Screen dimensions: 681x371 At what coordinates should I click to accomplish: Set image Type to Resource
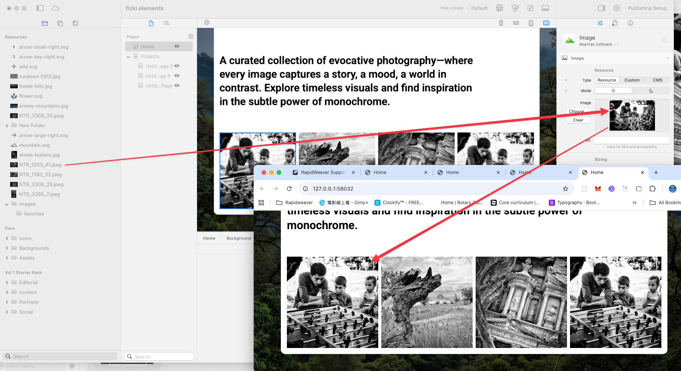(x=607, y=80)
